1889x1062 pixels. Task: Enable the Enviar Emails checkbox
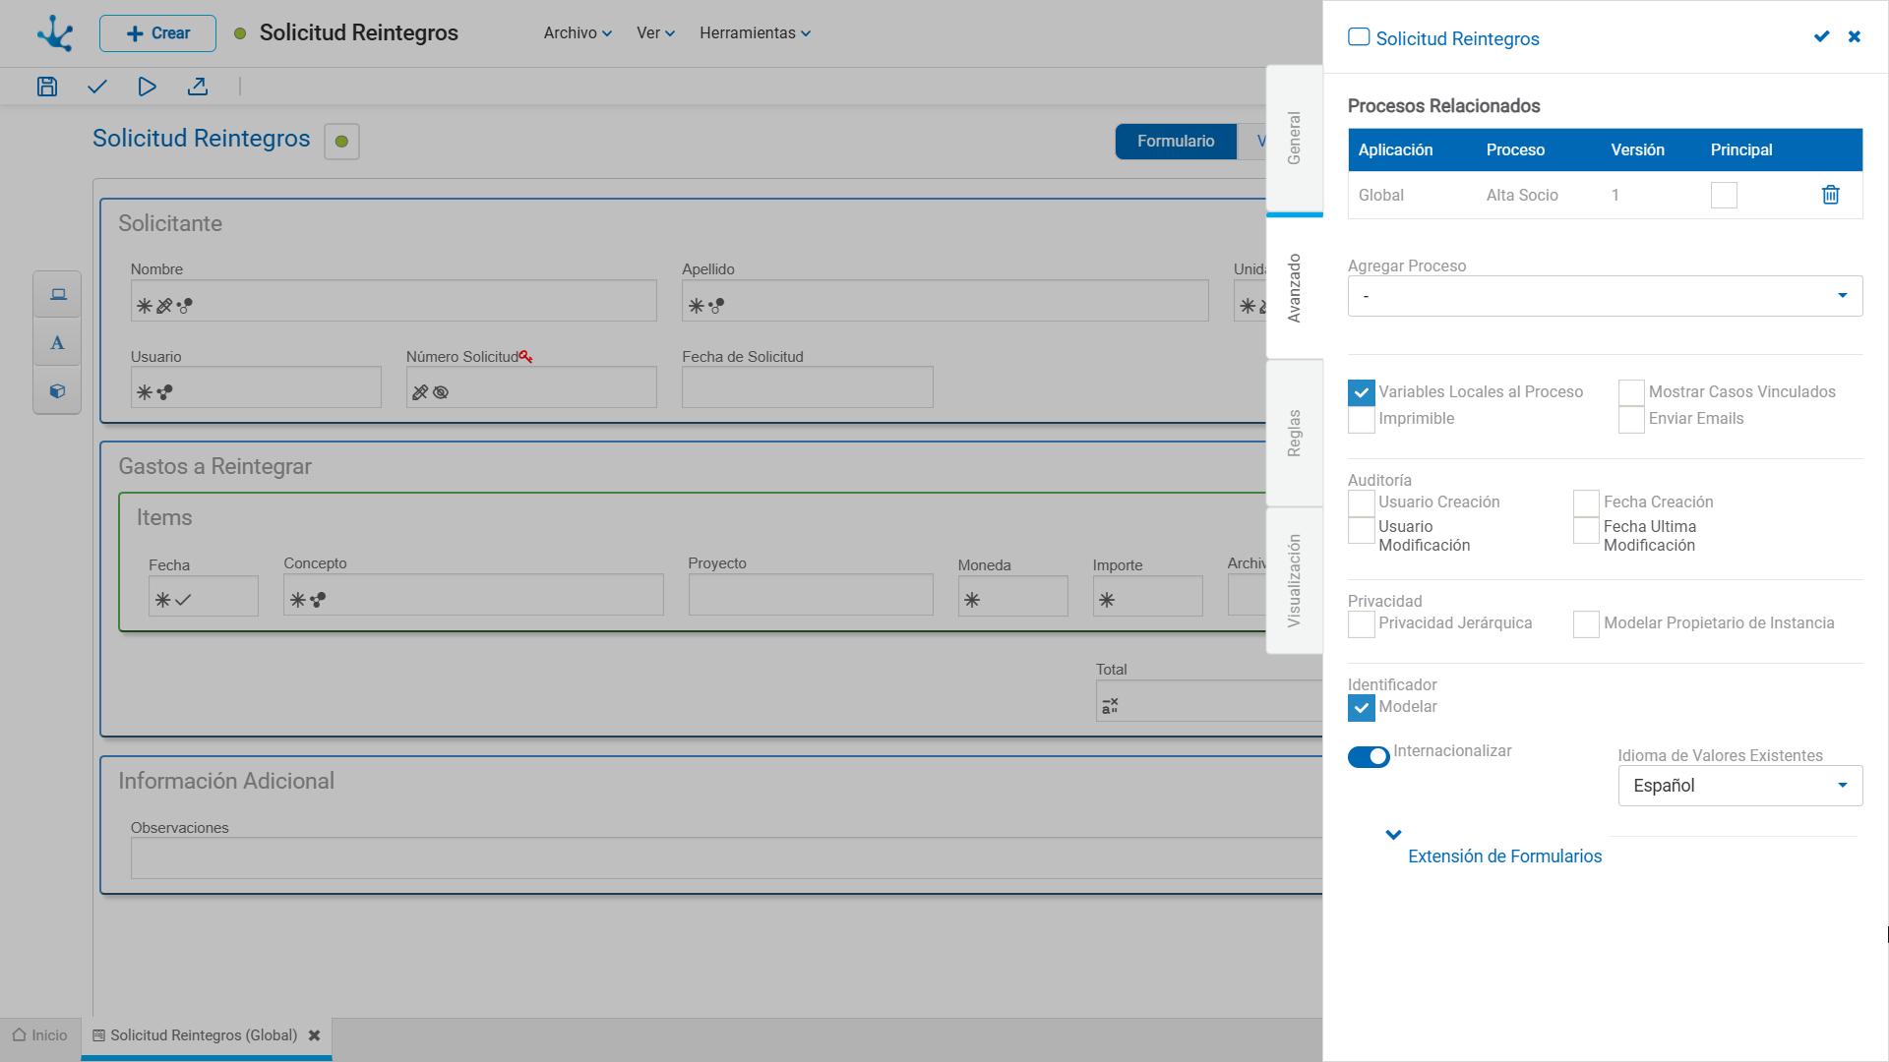pos(1630,420)
